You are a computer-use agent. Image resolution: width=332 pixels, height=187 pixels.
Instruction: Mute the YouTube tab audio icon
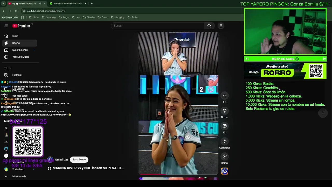[40, 4]
